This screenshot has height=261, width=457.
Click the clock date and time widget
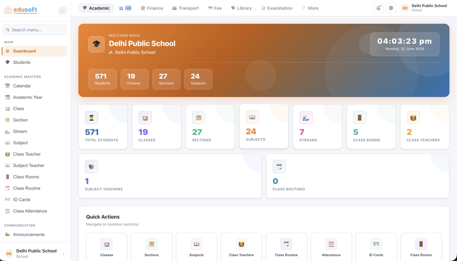(x=405, y=44)
